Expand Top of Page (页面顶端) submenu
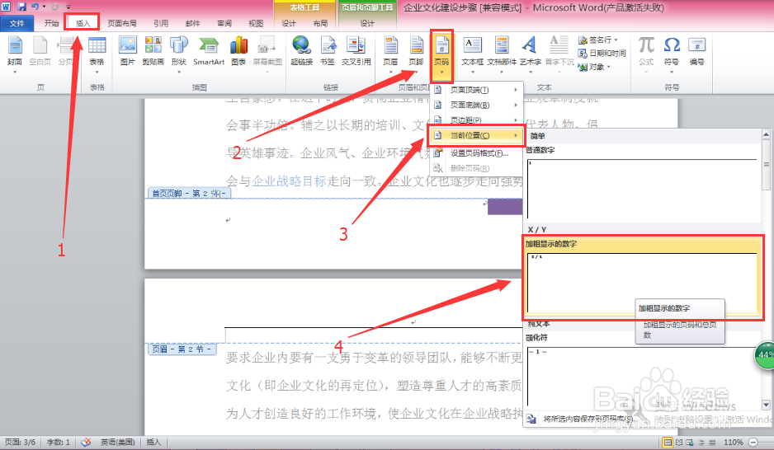The height and width of the screenshot is (450, 774). [476, 90]
